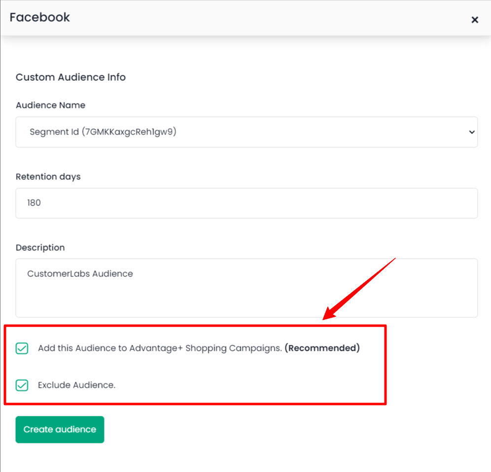Click the 'CustomerLabs Audience' description text
Viewport: 491px width, 472px height.
pyautogui.click(x=80, y=274)
